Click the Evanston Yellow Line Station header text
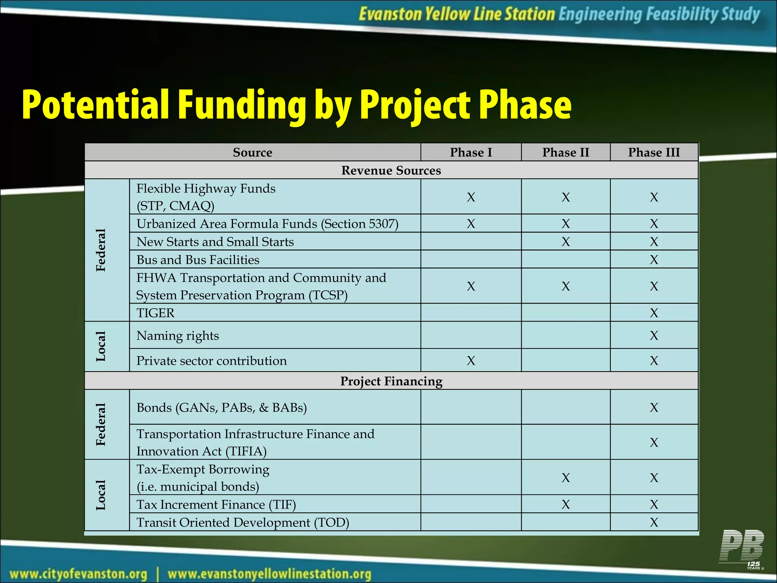Viewport: 777px width, 583px height. (x=457, y=15)
